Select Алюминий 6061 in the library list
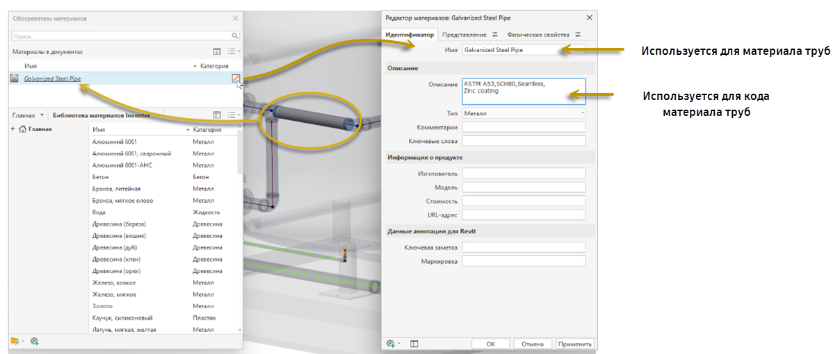 coord(163,142)
